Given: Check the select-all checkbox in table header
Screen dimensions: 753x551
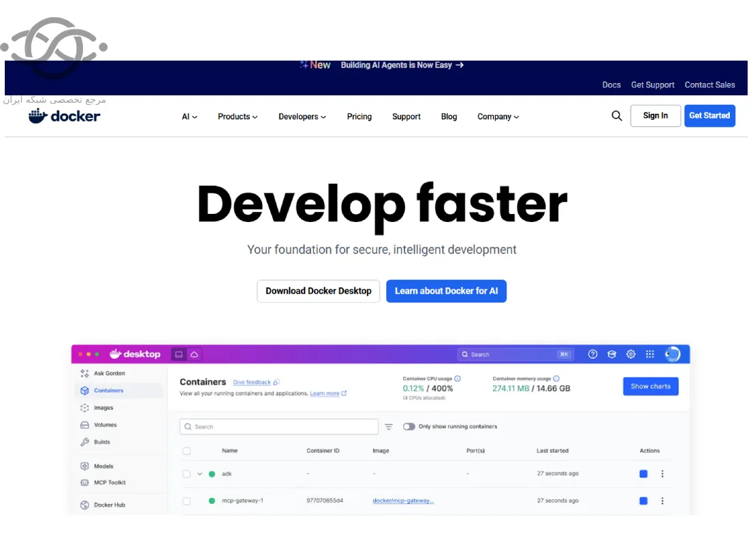Looking at the screenshot, I should [187, 451].
